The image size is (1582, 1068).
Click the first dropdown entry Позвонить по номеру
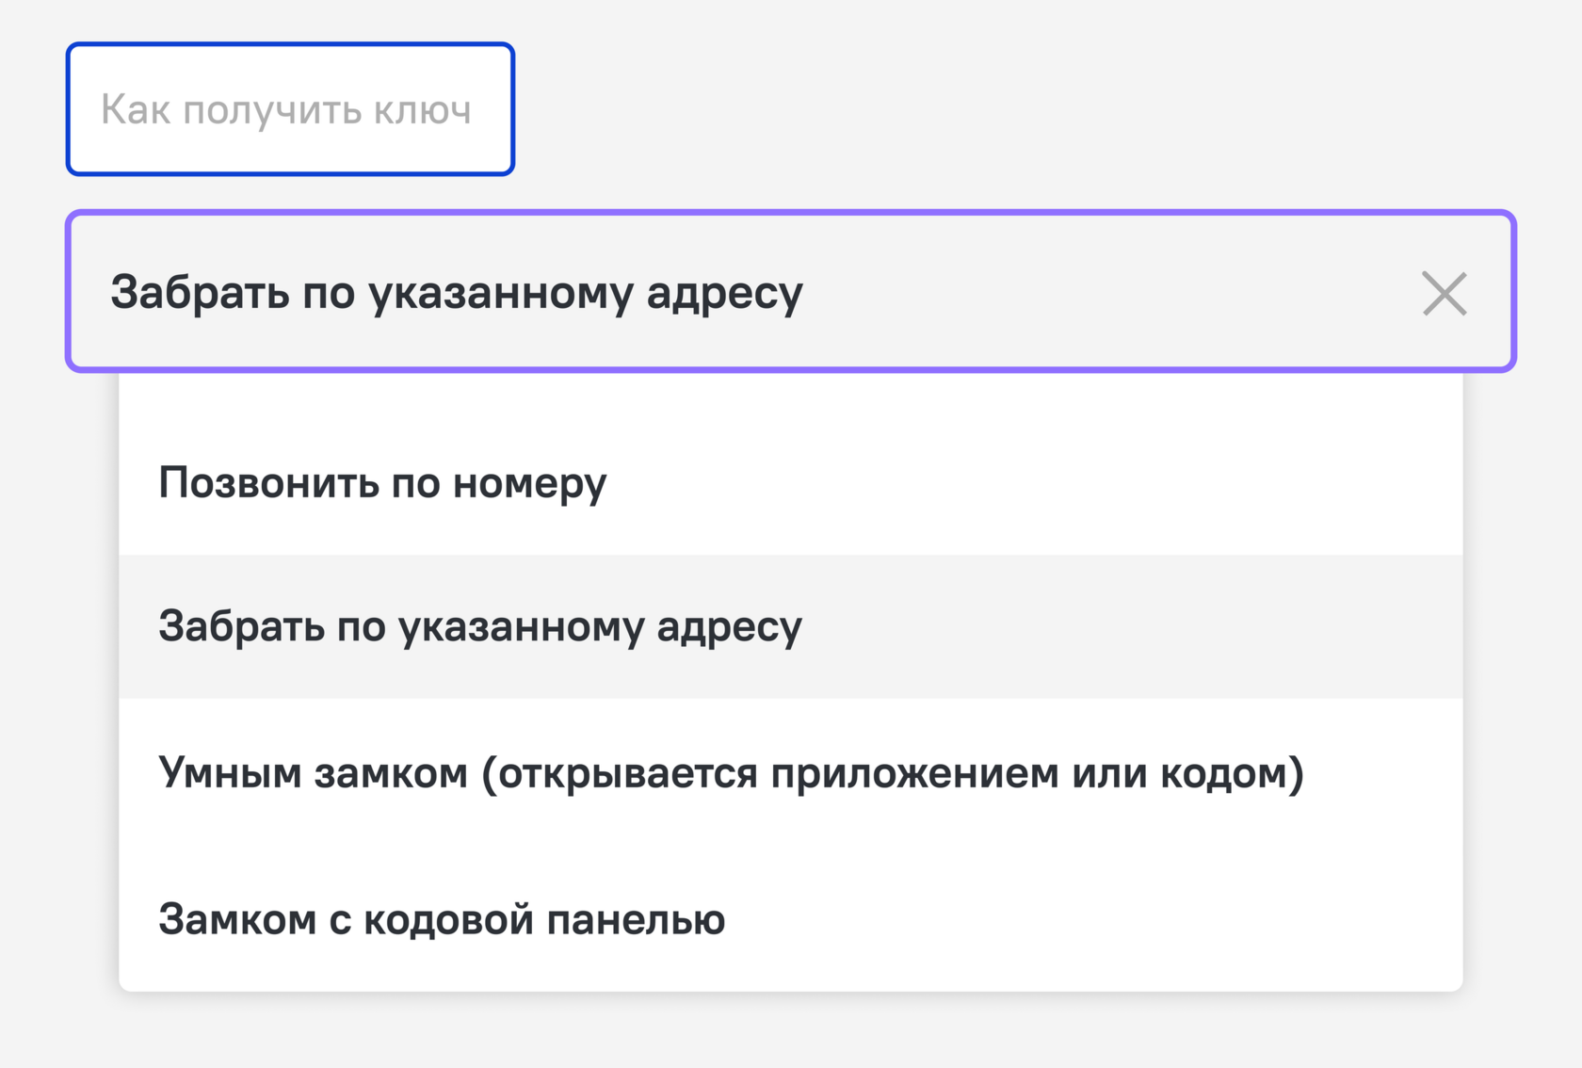(791, 482)
